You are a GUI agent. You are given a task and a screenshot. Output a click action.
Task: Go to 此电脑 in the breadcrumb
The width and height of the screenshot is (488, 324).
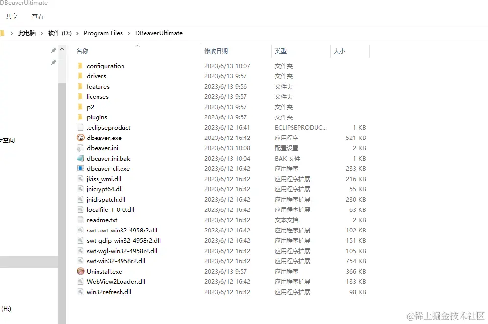[27, 33]
